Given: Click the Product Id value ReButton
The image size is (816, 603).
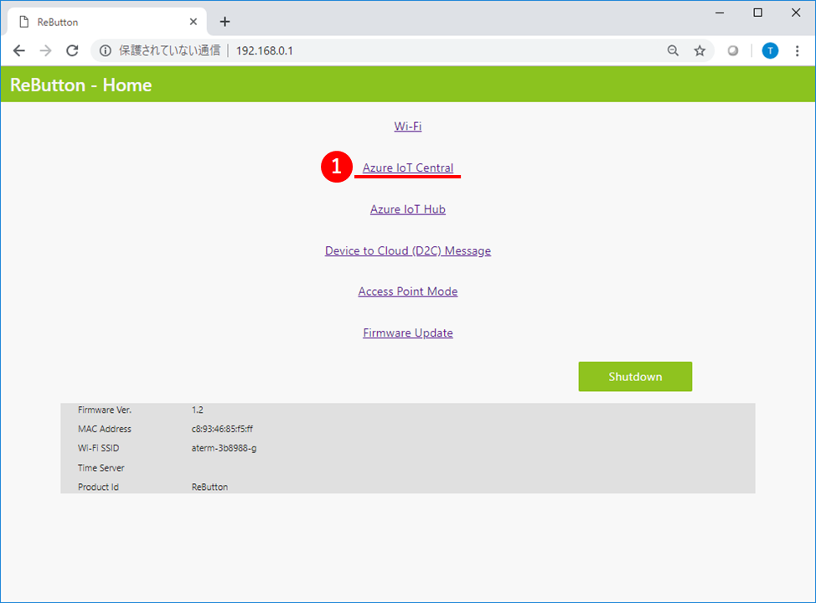Looking at the screenshot, I should (x=209, y=487).
